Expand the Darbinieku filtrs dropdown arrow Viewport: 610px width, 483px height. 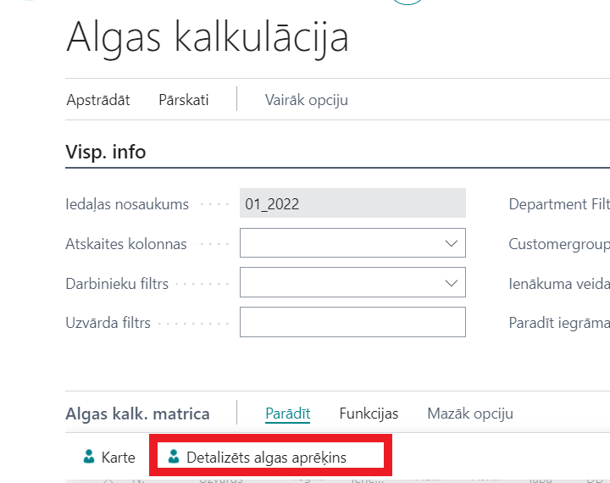coord(451,283)
